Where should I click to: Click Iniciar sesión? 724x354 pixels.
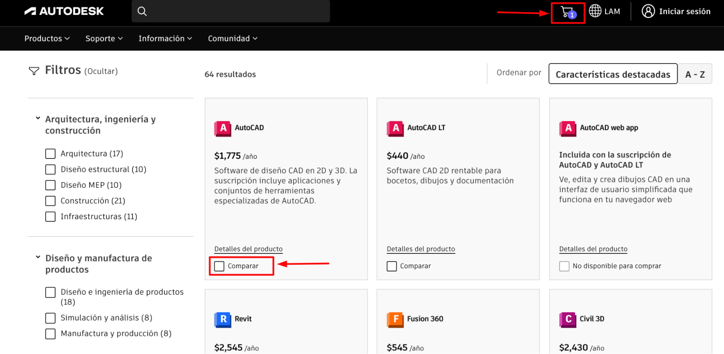point(685,11)
